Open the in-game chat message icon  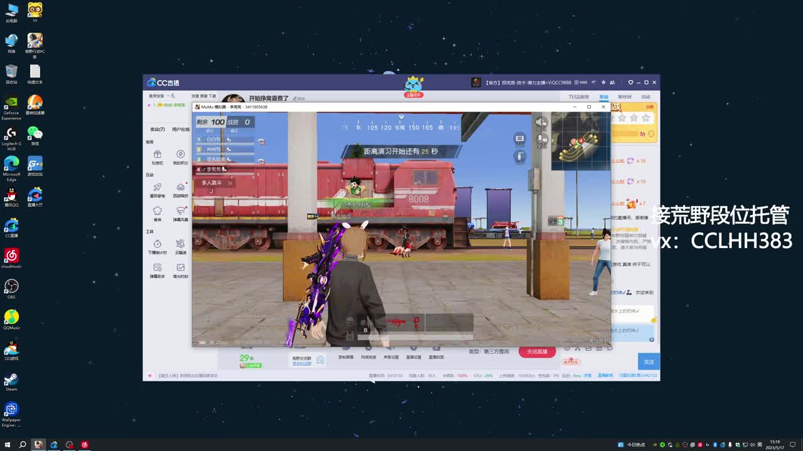tap(519, 138)
